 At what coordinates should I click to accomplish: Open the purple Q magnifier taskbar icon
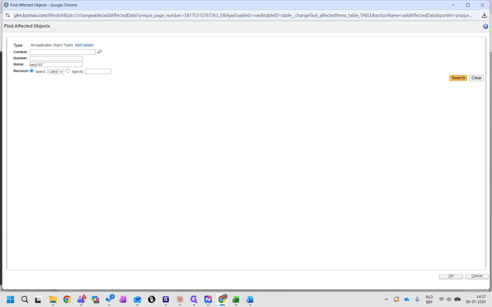[x=194, y=299]
